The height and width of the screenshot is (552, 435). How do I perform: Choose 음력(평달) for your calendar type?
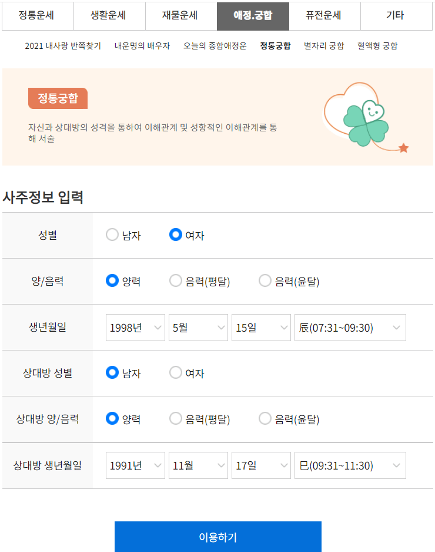click(x=175, y=281)
